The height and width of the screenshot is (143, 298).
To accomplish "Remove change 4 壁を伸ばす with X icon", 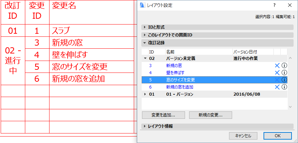I will coord(277,73).
